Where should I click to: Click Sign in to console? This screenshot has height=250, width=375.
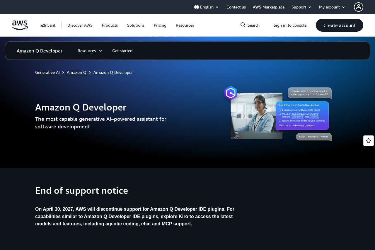coord(290,25)
